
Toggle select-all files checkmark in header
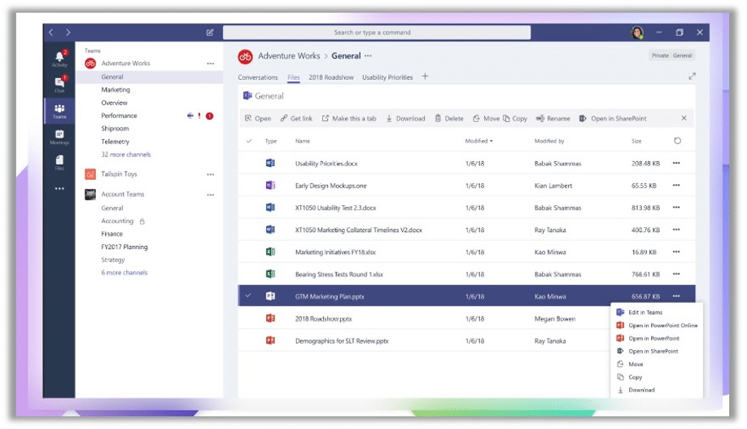coord(249,141)
